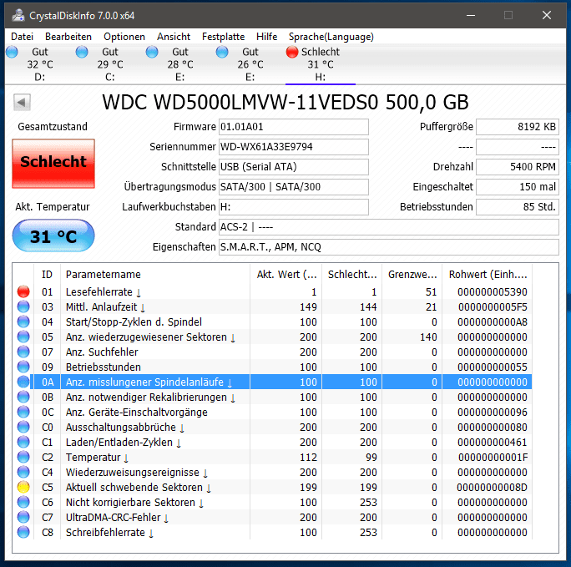Select the H: disk marked Schlecht
Image resolution: width=571 pixels, height=567 pixels.
pos(320,64)
